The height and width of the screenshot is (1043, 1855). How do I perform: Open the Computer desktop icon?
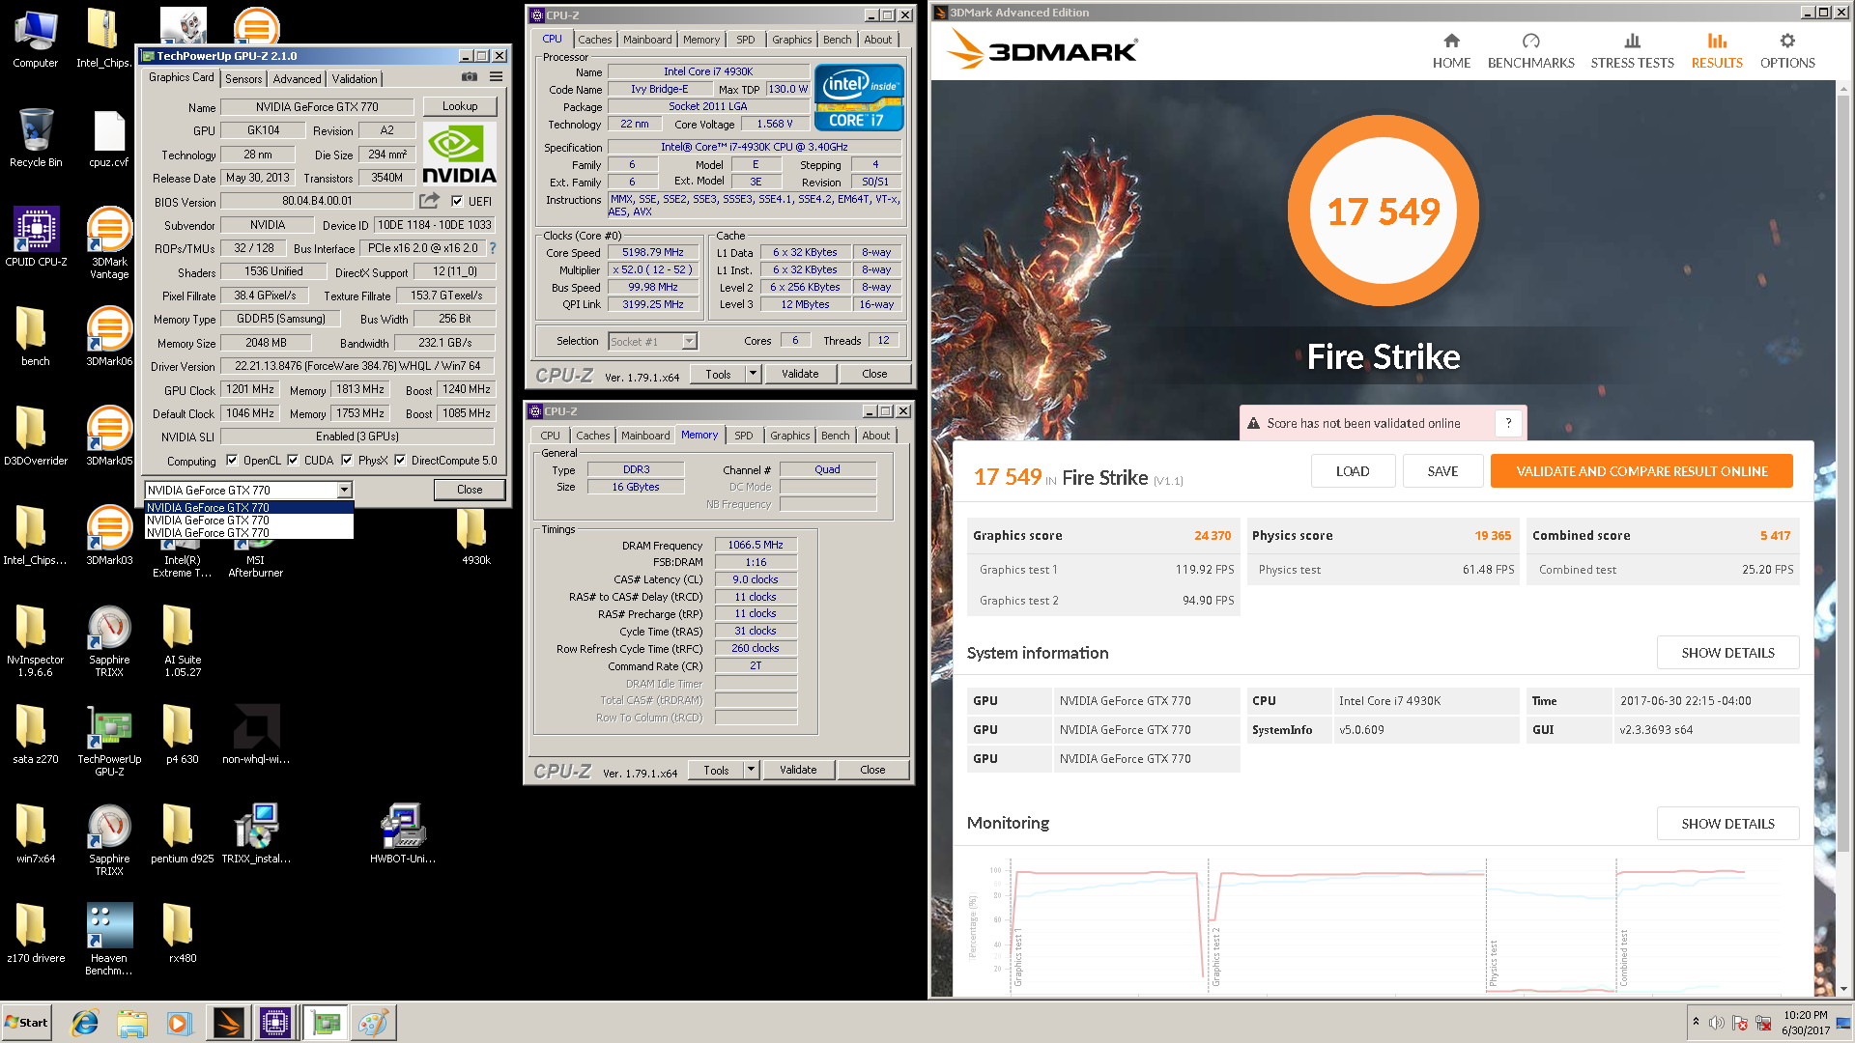click(x=36, y=40)
